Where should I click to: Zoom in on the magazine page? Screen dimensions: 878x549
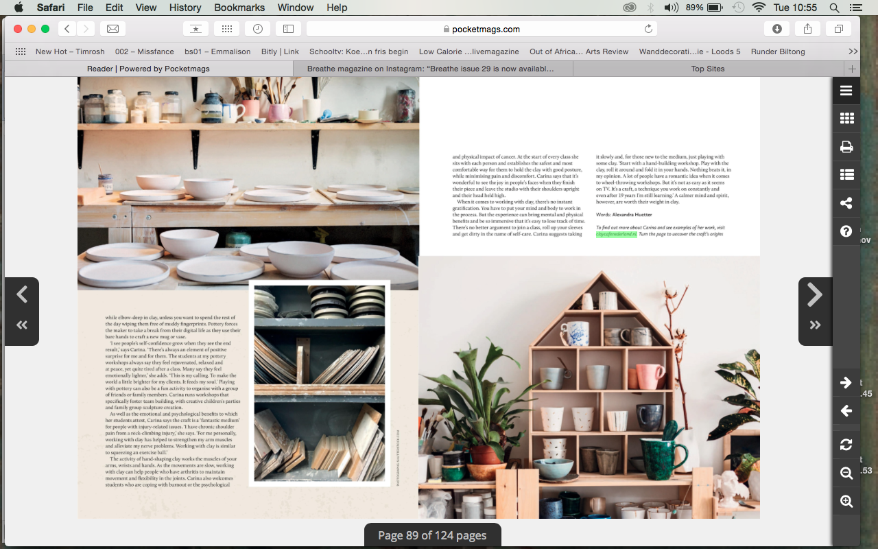click(x=846, y=501)
